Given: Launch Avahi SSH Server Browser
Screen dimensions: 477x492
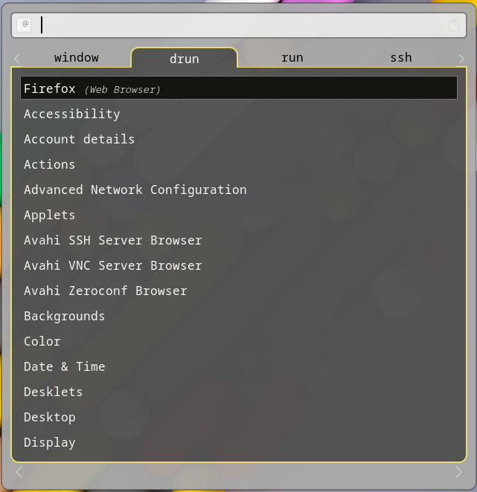Looking at the screenshot, I should (x=112, y=240).
